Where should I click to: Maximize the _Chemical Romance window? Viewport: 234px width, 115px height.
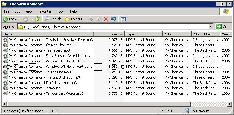click(224, 4)
